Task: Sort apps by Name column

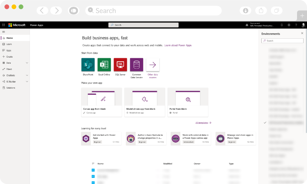Action: pyautogui.click(x=101, y=164)
